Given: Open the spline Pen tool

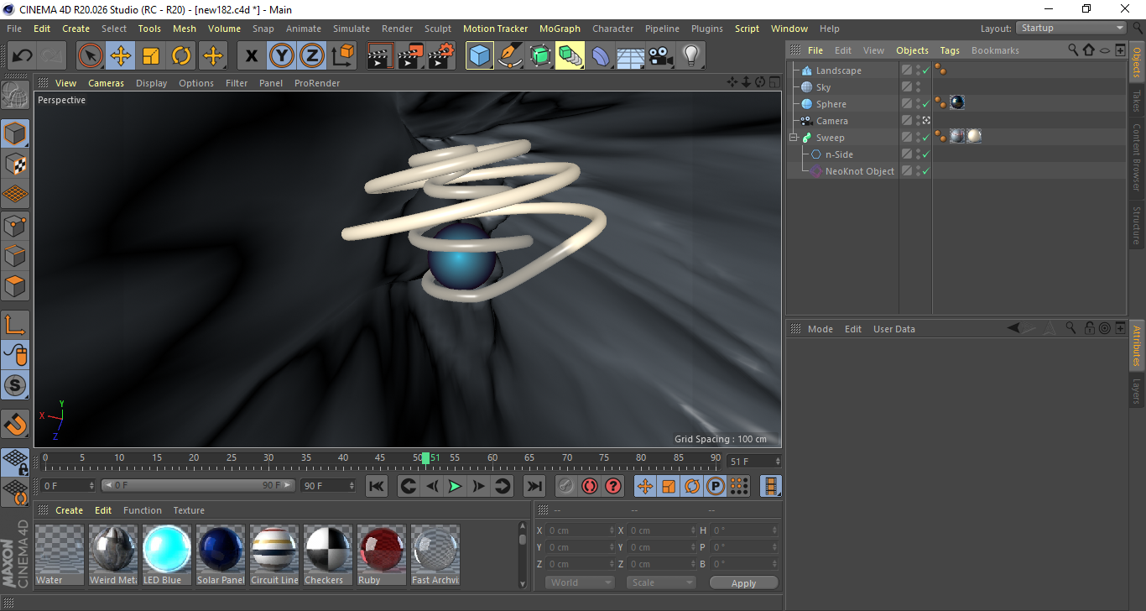Looking at the screenshot, I should [x=510, y=56].
